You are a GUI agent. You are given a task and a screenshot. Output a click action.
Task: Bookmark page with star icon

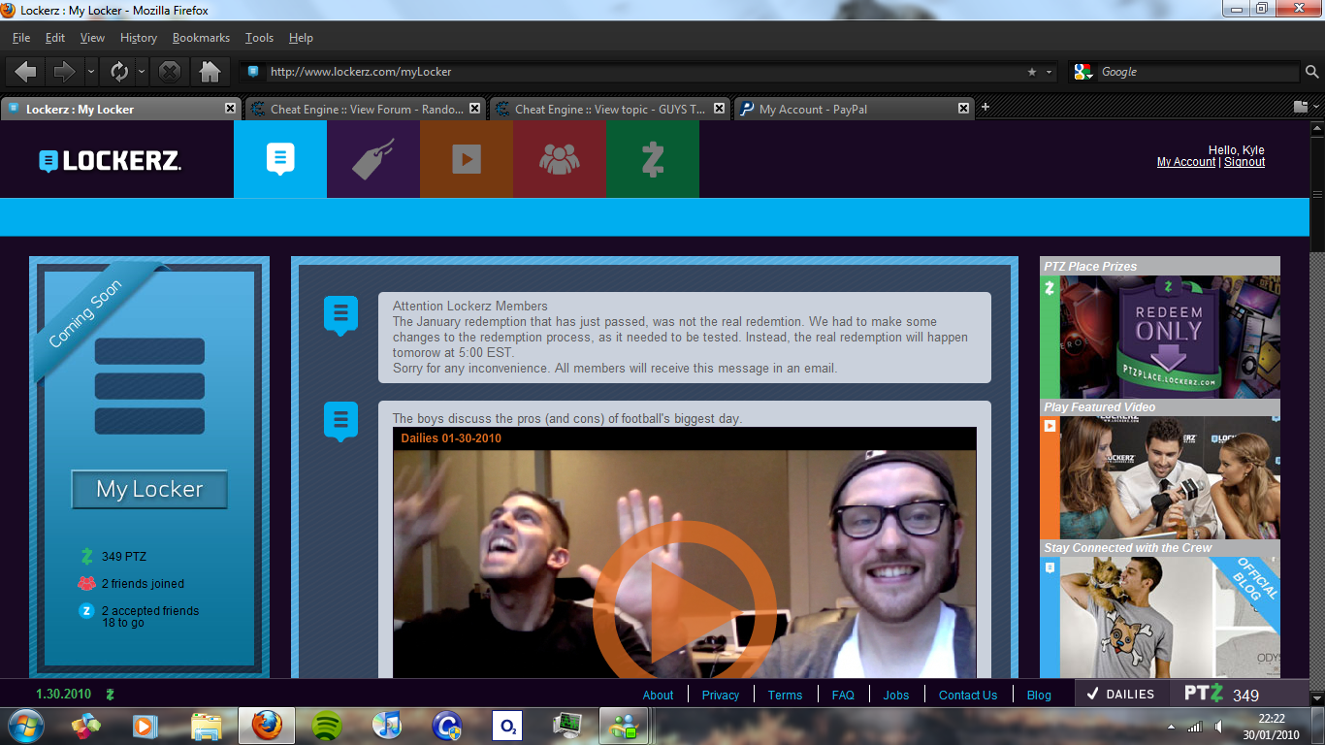1032,72
